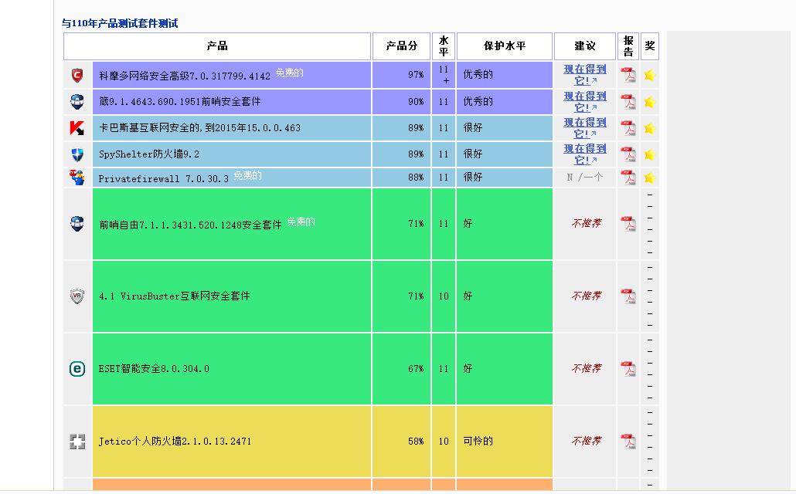Click the VirusBuster VB shield icon
Viewport: 796px width, 494px height.
click(x=77, y=296)
